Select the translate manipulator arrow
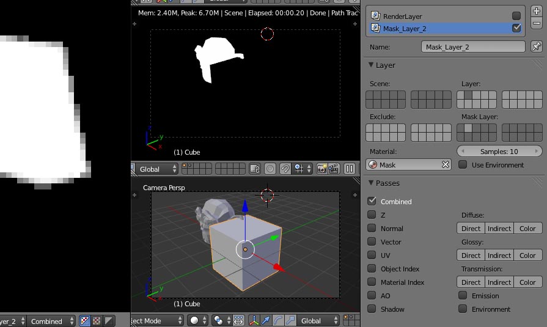 pyautogui.click(x=266, y=320)
